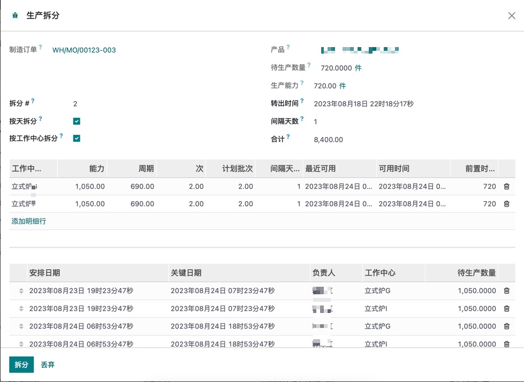Click drag handle of second schedule row
Image resolution: width=524 pixels, height=382 pixels.
point(21,309)
